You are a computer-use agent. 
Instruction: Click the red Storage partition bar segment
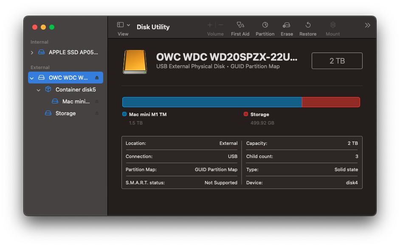[331, 102]
